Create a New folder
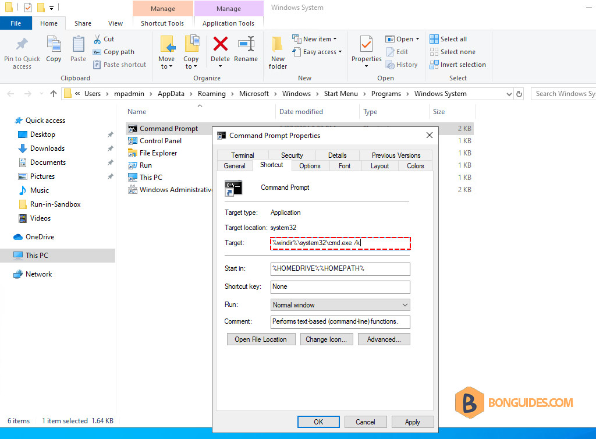 pyautogui.click(x=278, y=52)
